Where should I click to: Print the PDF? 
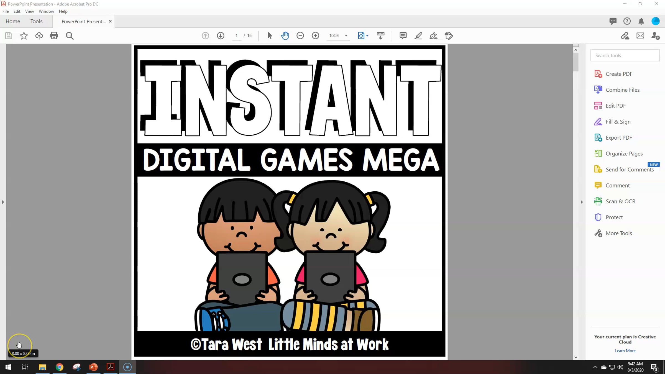(54, 36)
